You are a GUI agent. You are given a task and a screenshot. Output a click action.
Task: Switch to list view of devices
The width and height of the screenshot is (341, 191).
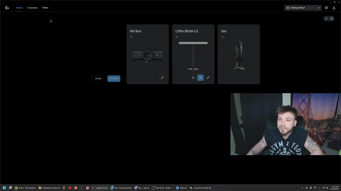click(x=332, y=19)
